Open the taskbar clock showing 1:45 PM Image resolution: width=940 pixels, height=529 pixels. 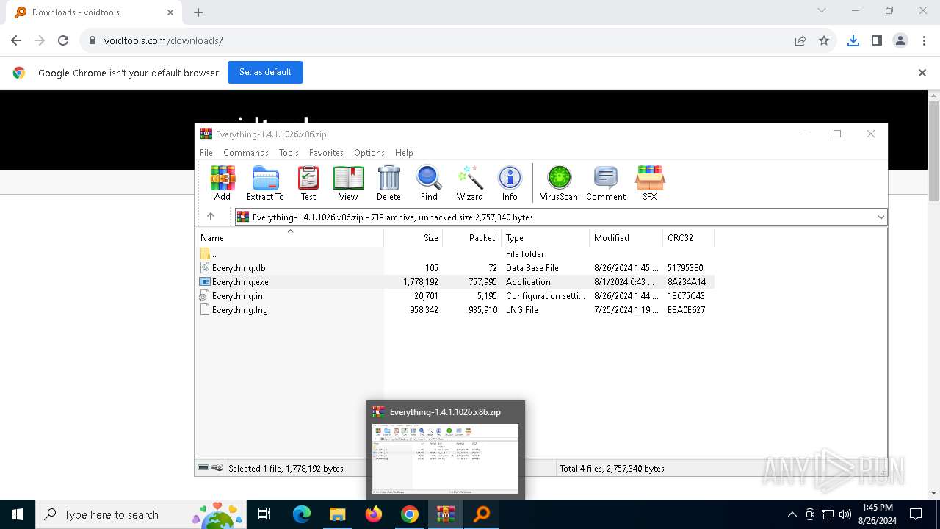tap(877, 514)
